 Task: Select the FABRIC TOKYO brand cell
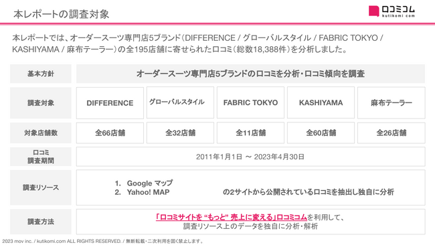click(250, 102)
